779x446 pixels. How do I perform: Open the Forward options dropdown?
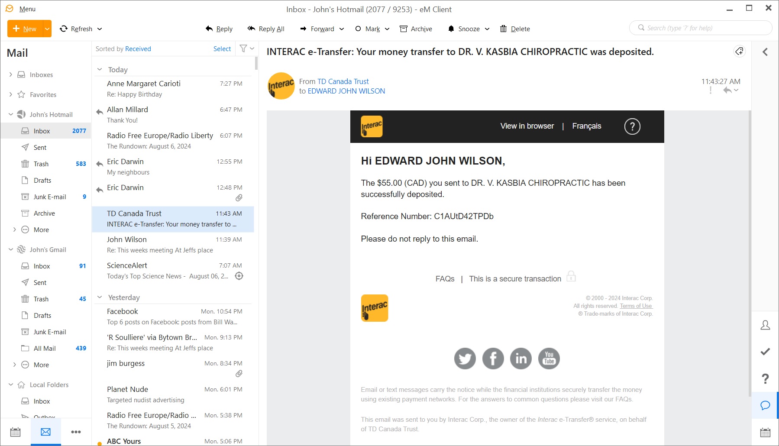pyautogui.click(x=342, y=29)
